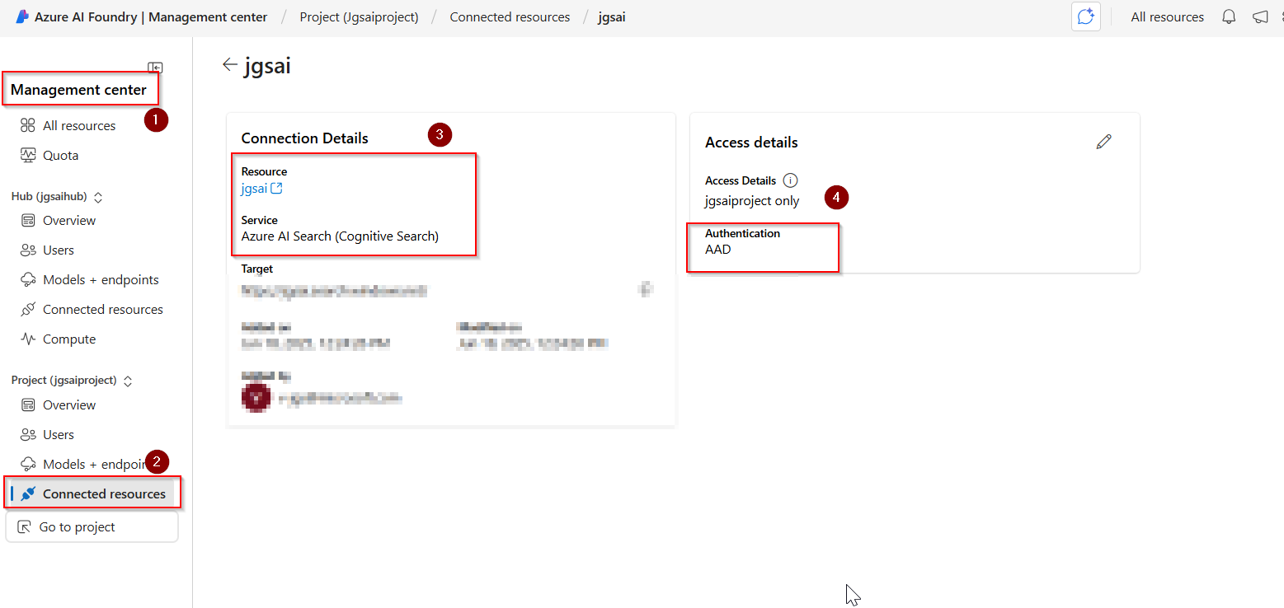
Task: Click Hub Models + endpoints cloud icon
Action: (28, 279)
